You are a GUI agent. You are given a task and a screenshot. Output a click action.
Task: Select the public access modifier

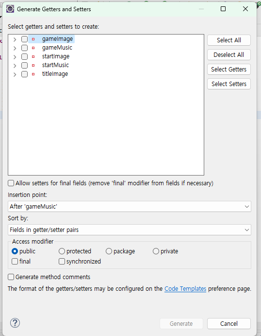[x=15, y=251]
